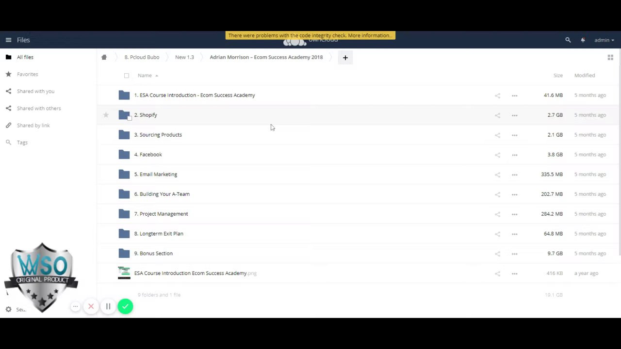The image size is (621, 349).
Task: Click Adrian Morrison Ecom Success Academy 2018 breadcrumb
Action: (x=266, y=57)
